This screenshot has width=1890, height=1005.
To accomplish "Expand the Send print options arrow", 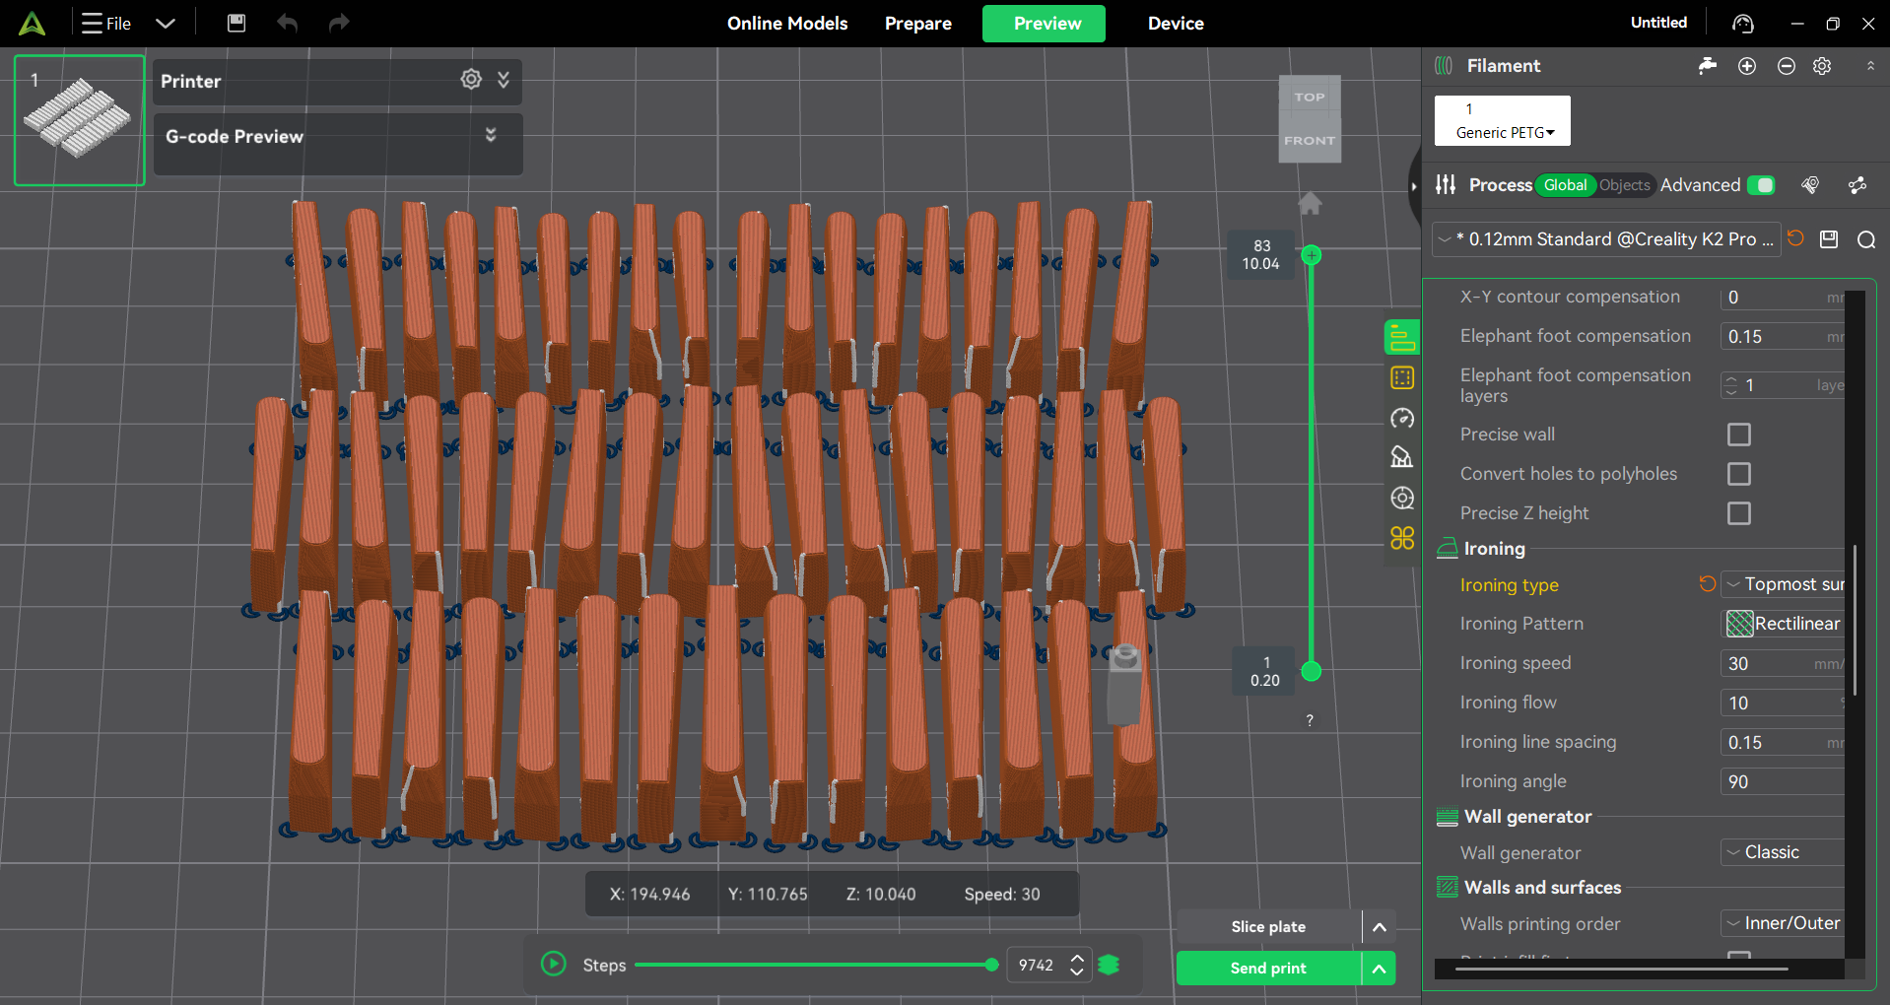I will pyautogui.click(x=1380, y=969).
